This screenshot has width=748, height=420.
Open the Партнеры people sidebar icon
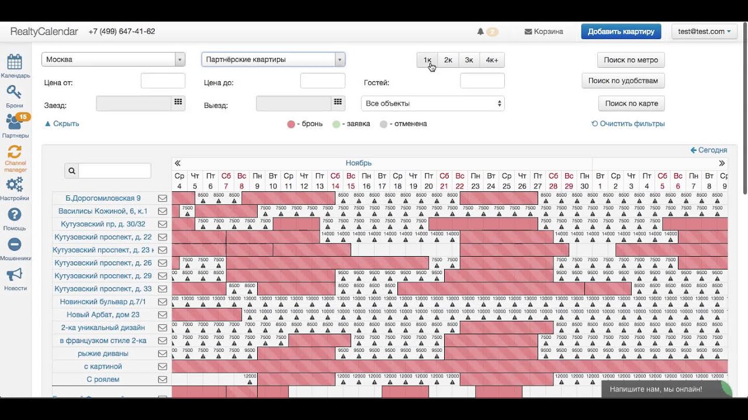(15, 122)
